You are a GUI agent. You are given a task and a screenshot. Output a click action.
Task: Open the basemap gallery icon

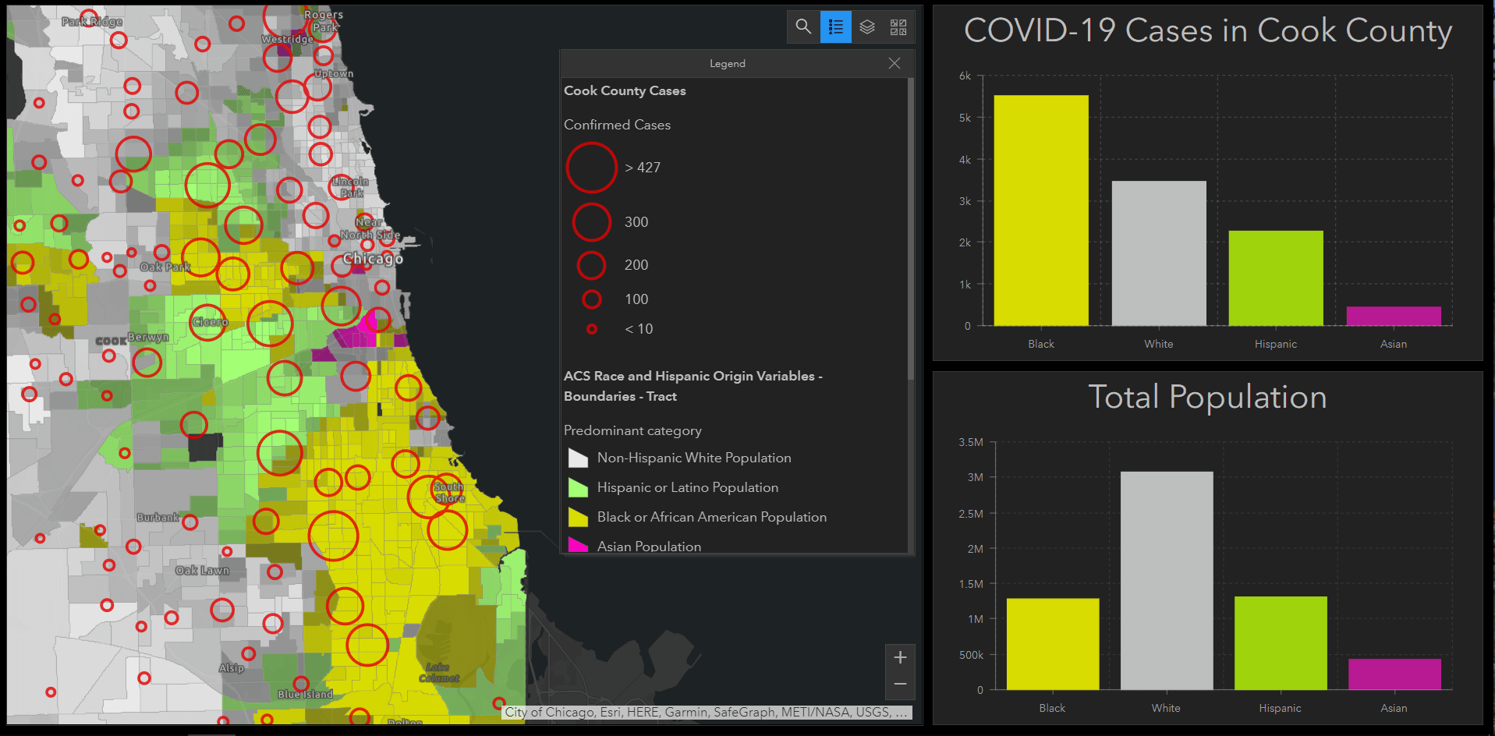pyautogui.click(x=898, y=27)
